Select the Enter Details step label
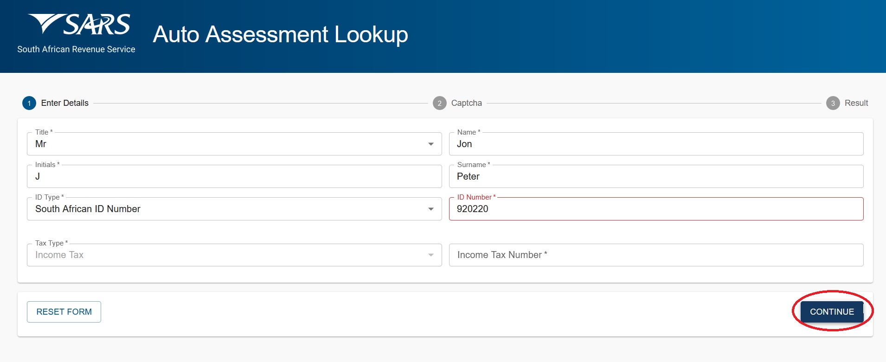 pos(64,103)
